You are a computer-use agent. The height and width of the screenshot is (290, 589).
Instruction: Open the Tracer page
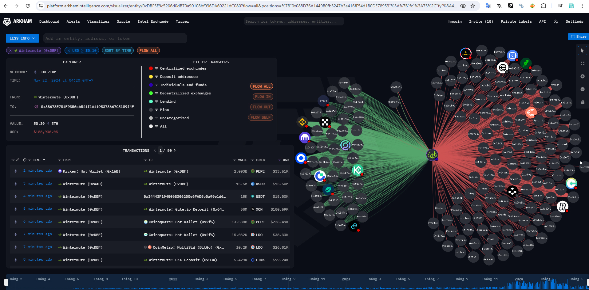coord(182,21)
